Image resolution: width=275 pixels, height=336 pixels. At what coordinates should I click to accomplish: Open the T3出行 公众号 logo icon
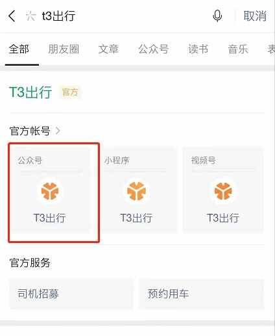coord(50,191)
